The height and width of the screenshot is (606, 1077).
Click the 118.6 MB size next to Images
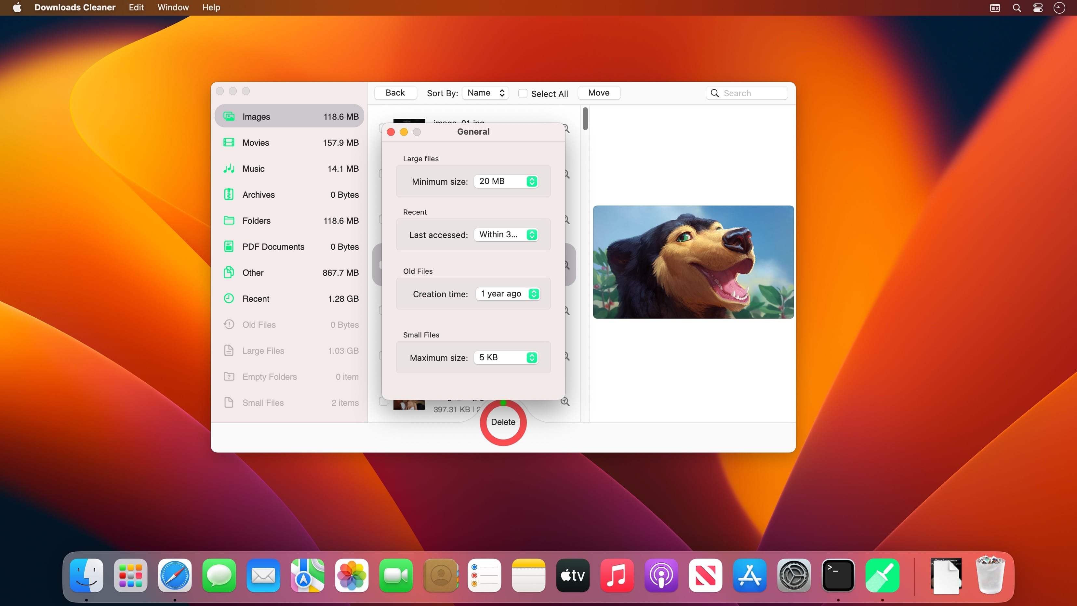341,117
